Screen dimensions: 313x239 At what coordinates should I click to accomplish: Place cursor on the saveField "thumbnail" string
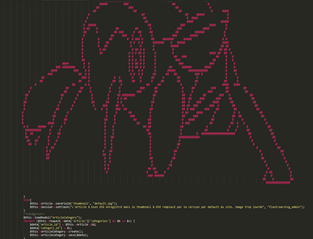(x=80, y=203)
